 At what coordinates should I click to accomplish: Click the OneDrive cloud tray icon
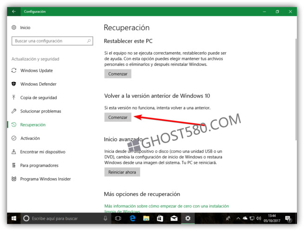(245, 218)
